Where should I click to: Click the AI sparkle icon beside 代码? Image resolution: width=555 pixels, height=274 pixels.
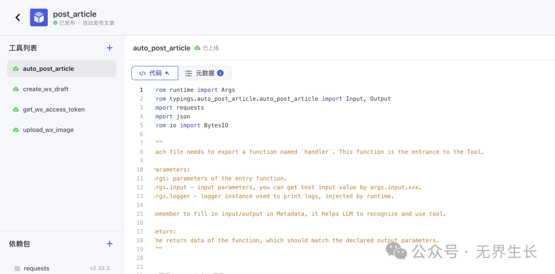[167, 73]
